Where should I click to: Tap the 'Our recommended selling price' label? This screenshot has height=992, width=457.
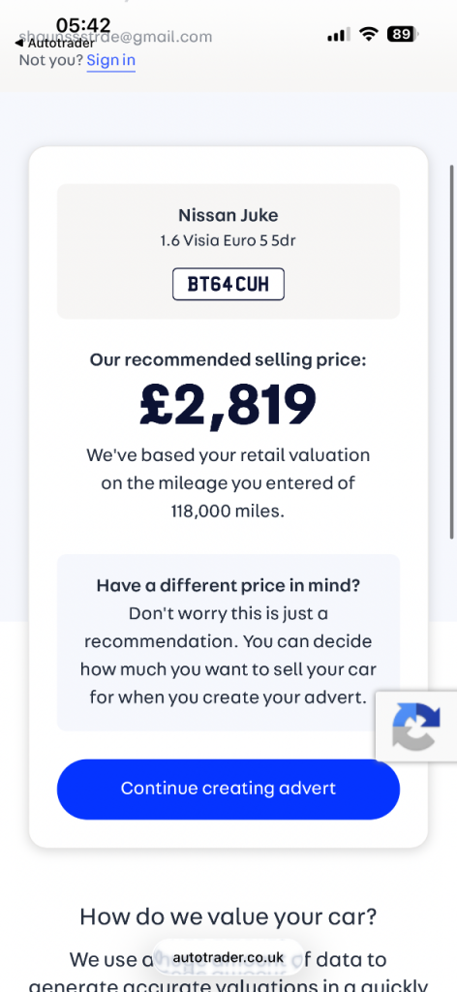point(228,360)
